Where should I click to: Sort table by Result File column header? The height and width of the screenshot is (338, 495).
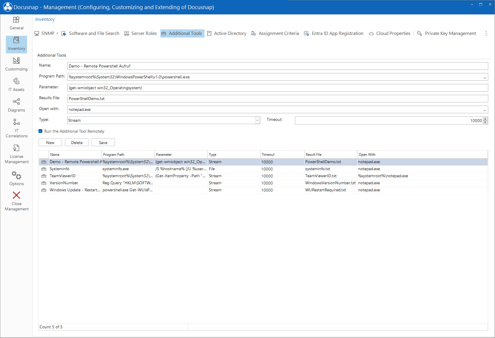tap(331, 155)
